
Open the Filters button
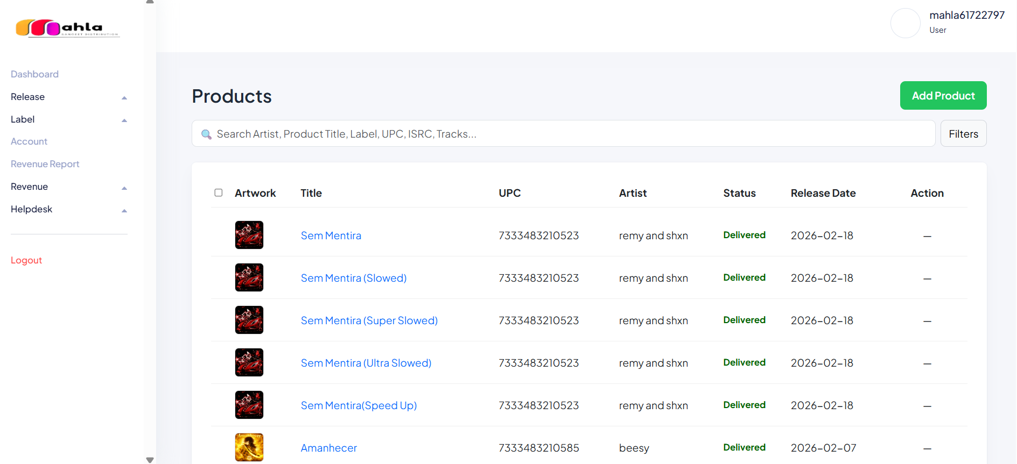[963, 134]
